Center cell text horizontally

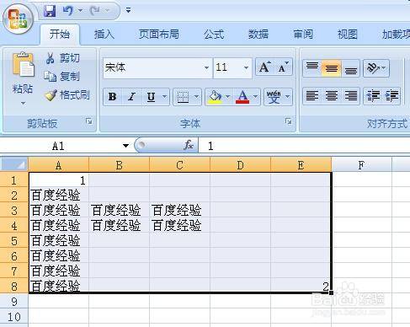tap(331, 96)
